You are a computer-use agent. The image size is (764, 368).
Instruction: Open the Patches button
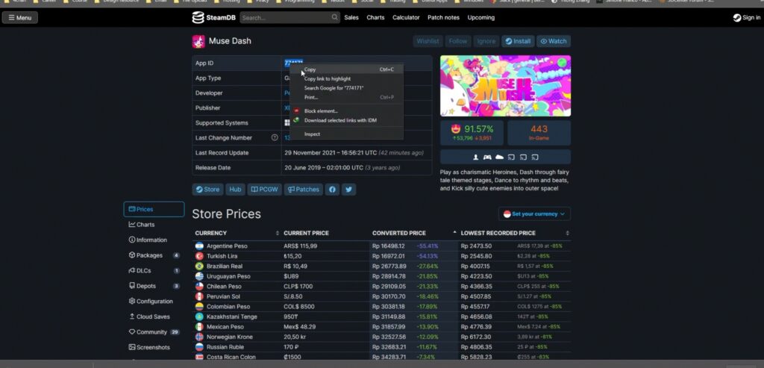pos(304,190)
